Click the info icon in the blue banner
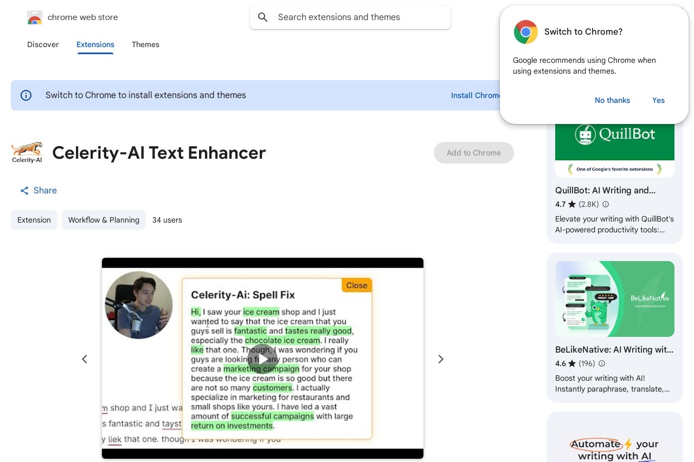 pos(26,95)
